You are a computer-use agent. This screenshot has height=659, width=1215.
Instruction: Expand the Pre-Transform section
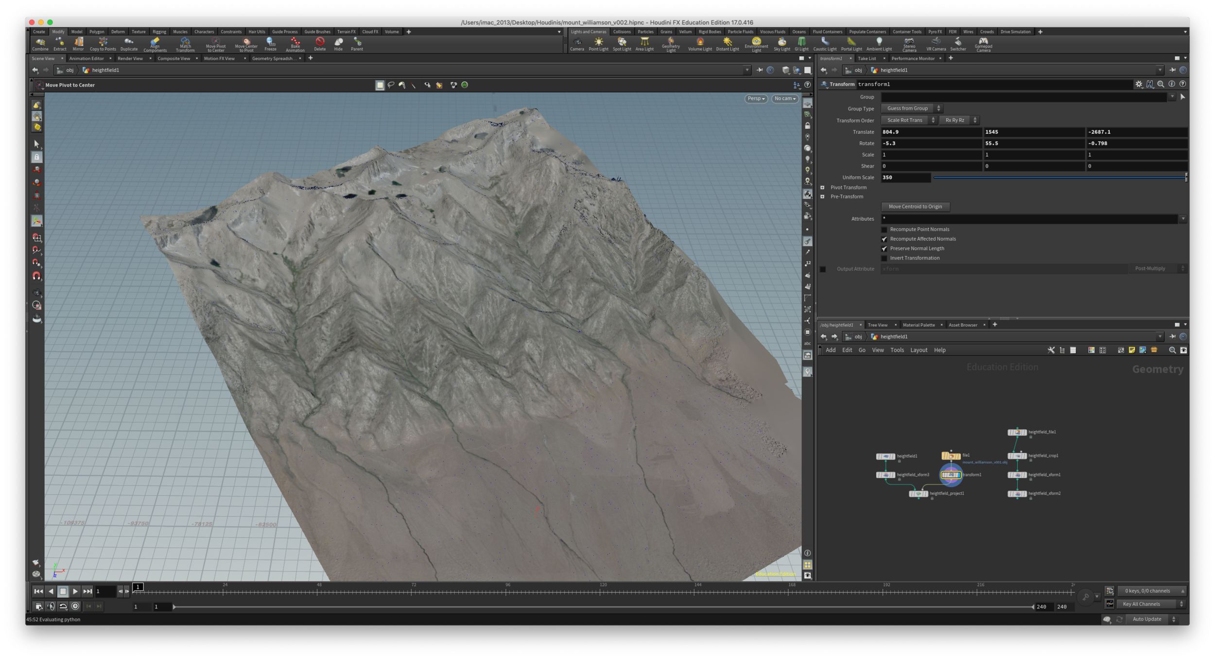click(x=822, y=197)
